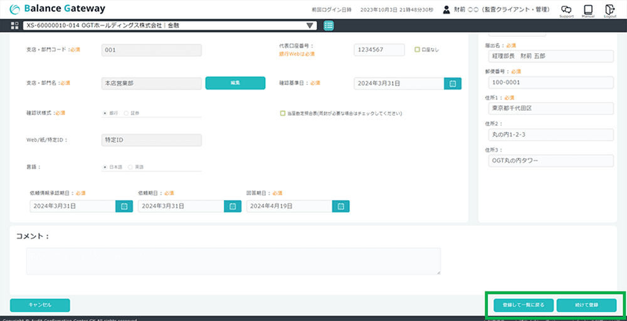Click the 編集 button
627x321 pixels.
(235, 83)
